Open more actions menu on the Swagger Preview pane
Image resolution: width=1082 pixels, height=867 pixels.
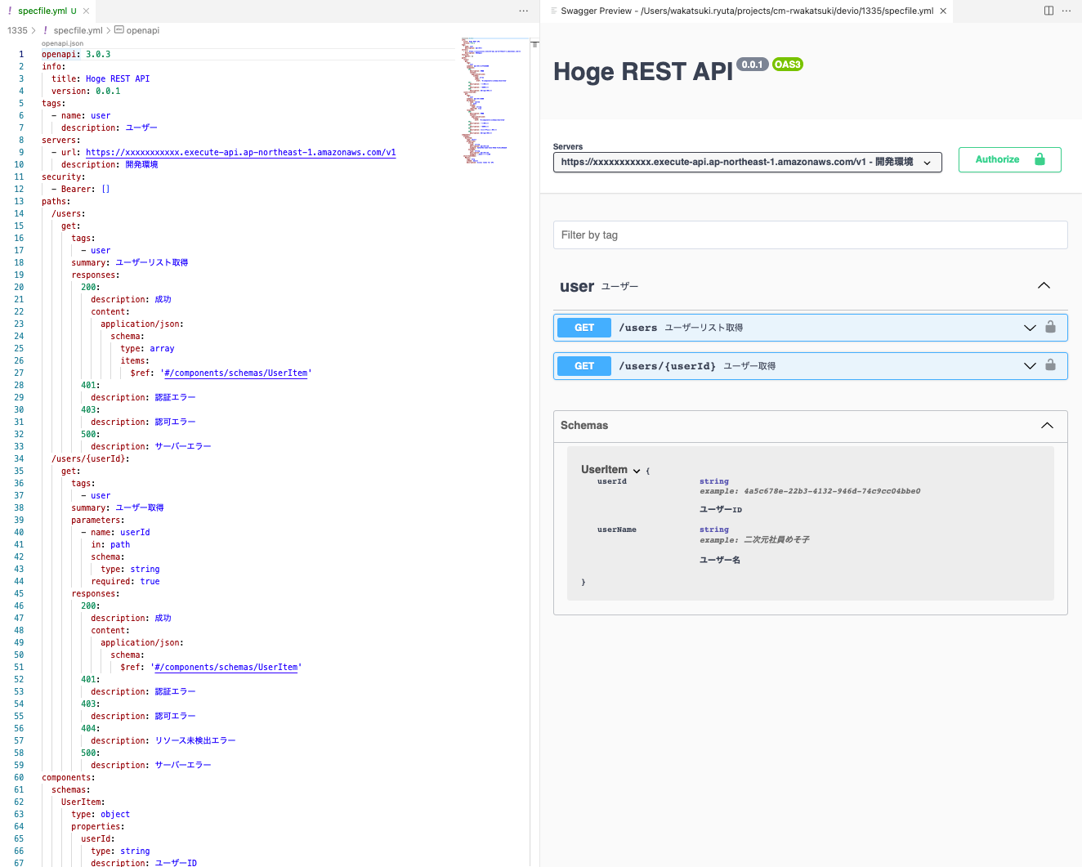[x=1066, y=11]
